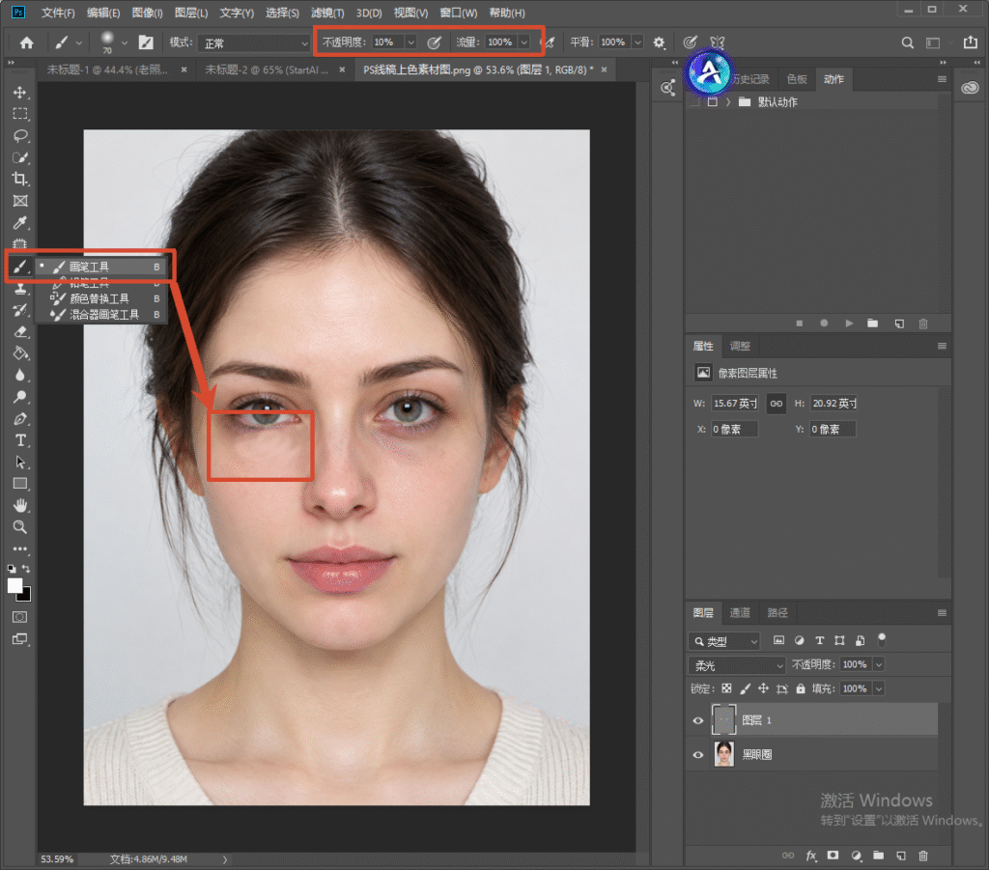
Task: Click the Home icon in options bar
Action: (26, 42)
